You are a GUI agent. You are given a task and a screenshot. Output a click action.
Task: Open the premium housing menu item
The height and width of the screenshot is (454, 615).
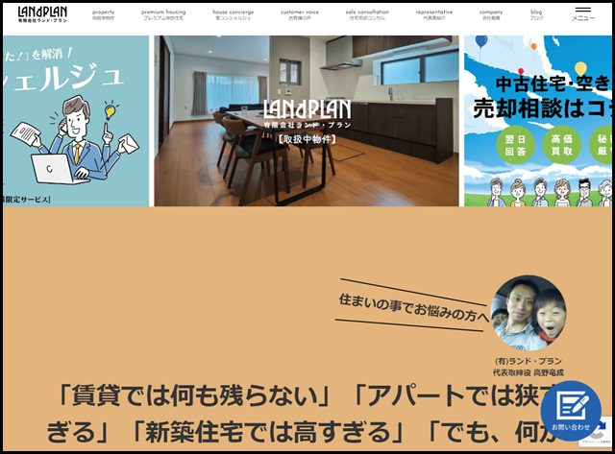click(x=163, y=15)
